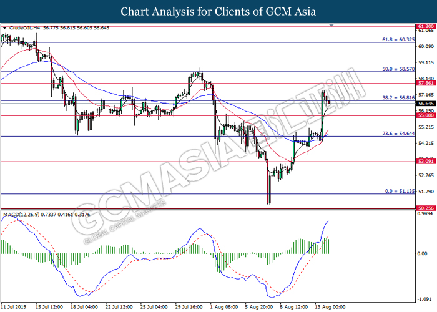Click the red 57.861 price label
437x312 pixels.
point(425,83)
